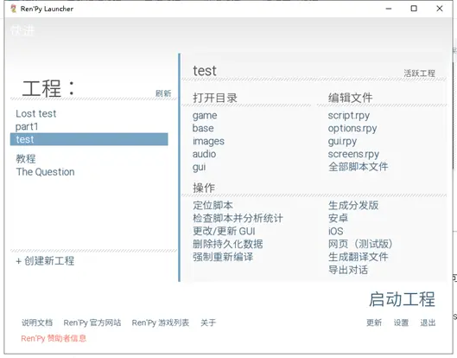Click 退出 to quit launcher
The image size is (457, 358).
pos(428,323)
